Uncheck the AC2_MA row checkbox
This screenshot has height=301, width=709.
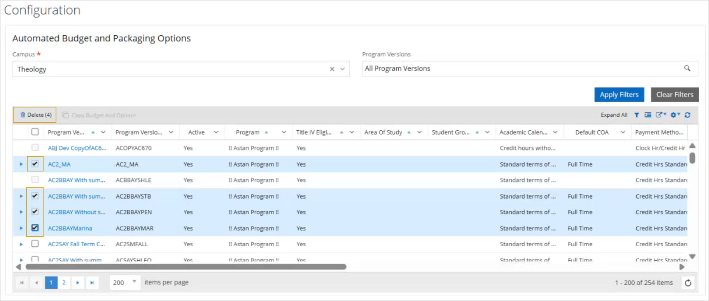click(35, 164)
